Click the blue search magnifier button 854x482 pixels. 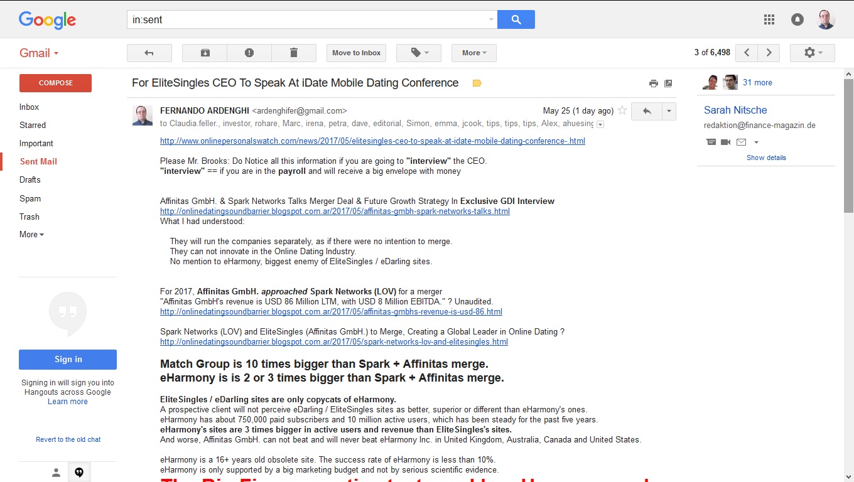pos(516,19)
